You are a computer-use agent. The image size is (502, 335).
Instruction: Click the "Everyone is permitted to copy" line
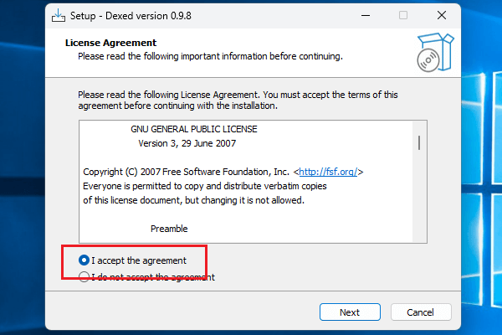[205, 186]
